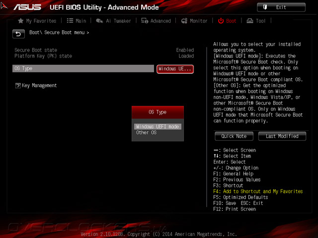Click the ASUS logo

pyautogui.click(x=27, y=7)
